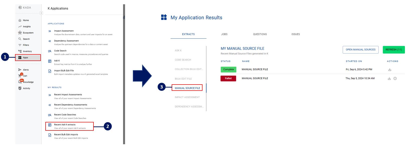Download the Failed manual source file
409x148 pixels.
[389, 79]
